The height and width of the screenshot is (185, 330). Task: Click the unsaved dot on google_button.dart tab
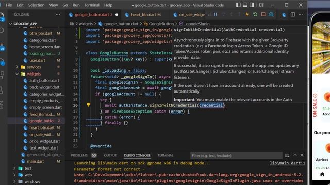click(x=117, y=15)
